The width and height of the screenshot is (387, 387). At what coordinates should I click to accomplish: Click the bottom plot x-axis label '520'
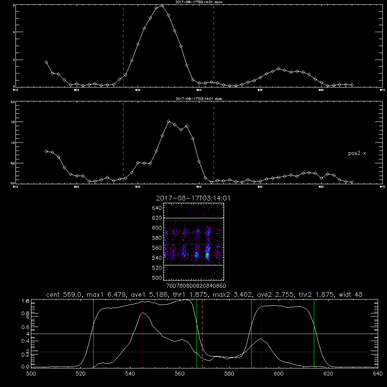coord(80,374)
